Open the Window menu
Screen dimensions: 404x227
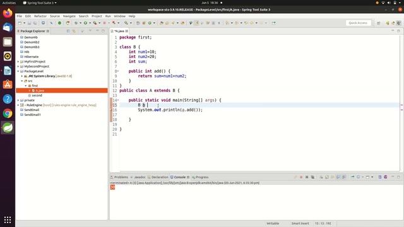[119, 16]
